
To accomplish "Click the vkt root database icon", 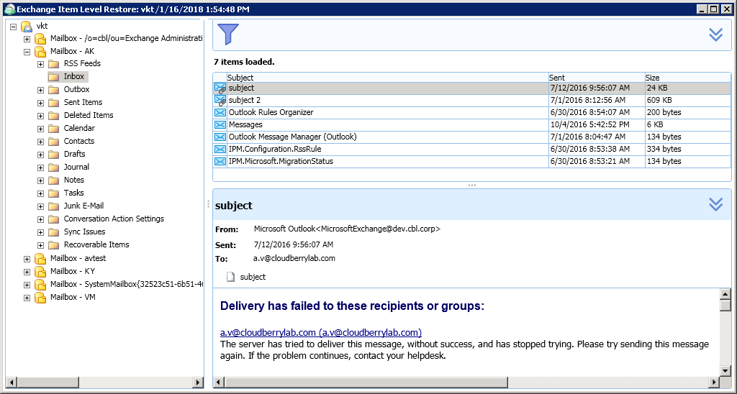I will pyautogui.click(x=27, y=26).
